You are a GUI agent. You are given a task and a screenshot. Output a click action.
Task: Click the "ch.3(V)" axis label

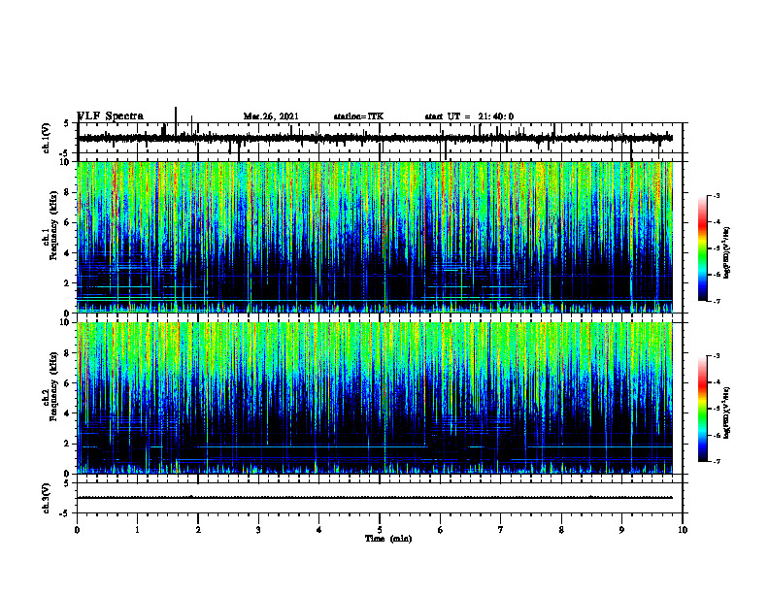tap(47, 498)
